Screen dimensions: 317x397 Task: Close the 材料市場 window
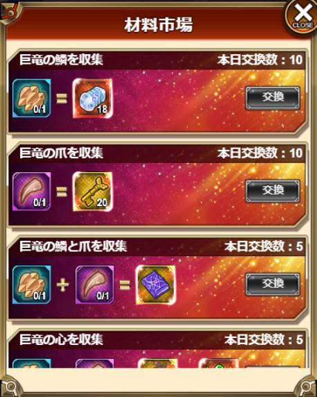(302, 17)
